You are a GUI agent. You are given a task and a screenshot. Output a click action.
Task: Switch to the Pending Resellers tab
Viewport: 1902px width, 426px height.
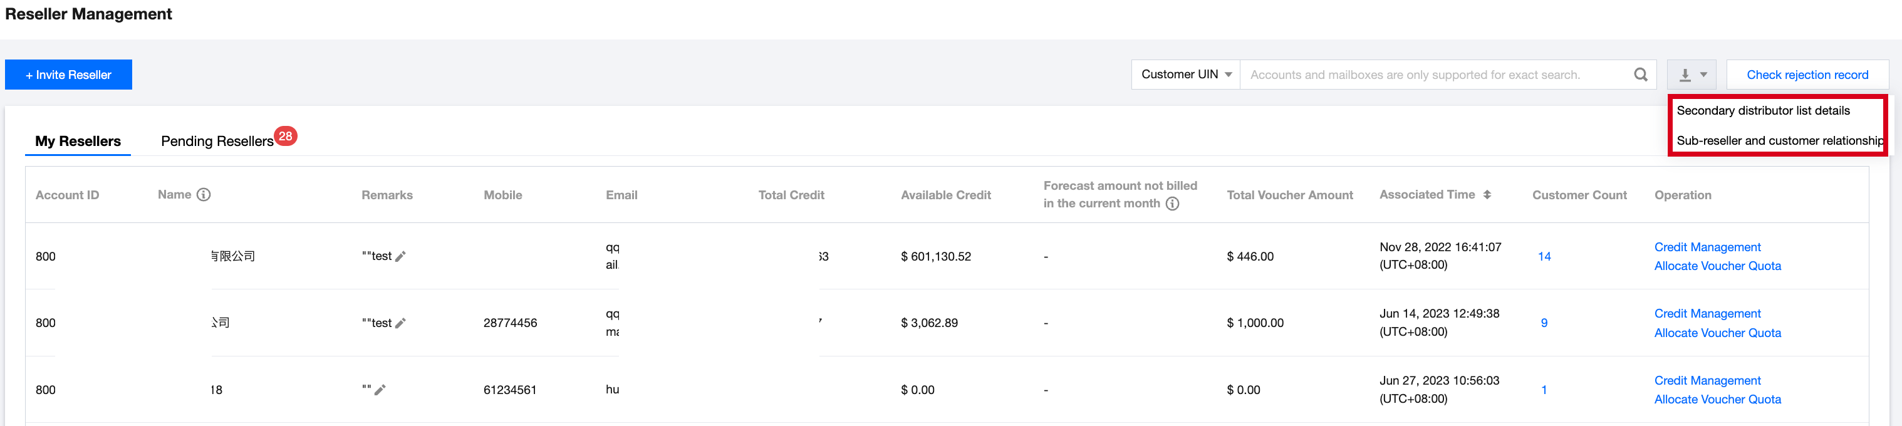tap(217, 141)
